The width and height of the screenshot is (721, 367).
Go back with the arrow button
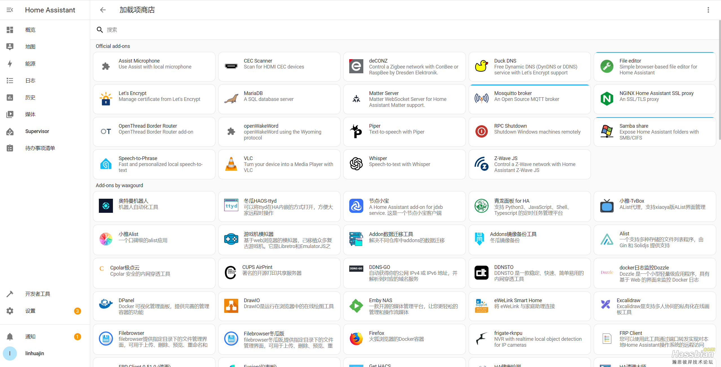pyautogui.click(x=103, y=10)
